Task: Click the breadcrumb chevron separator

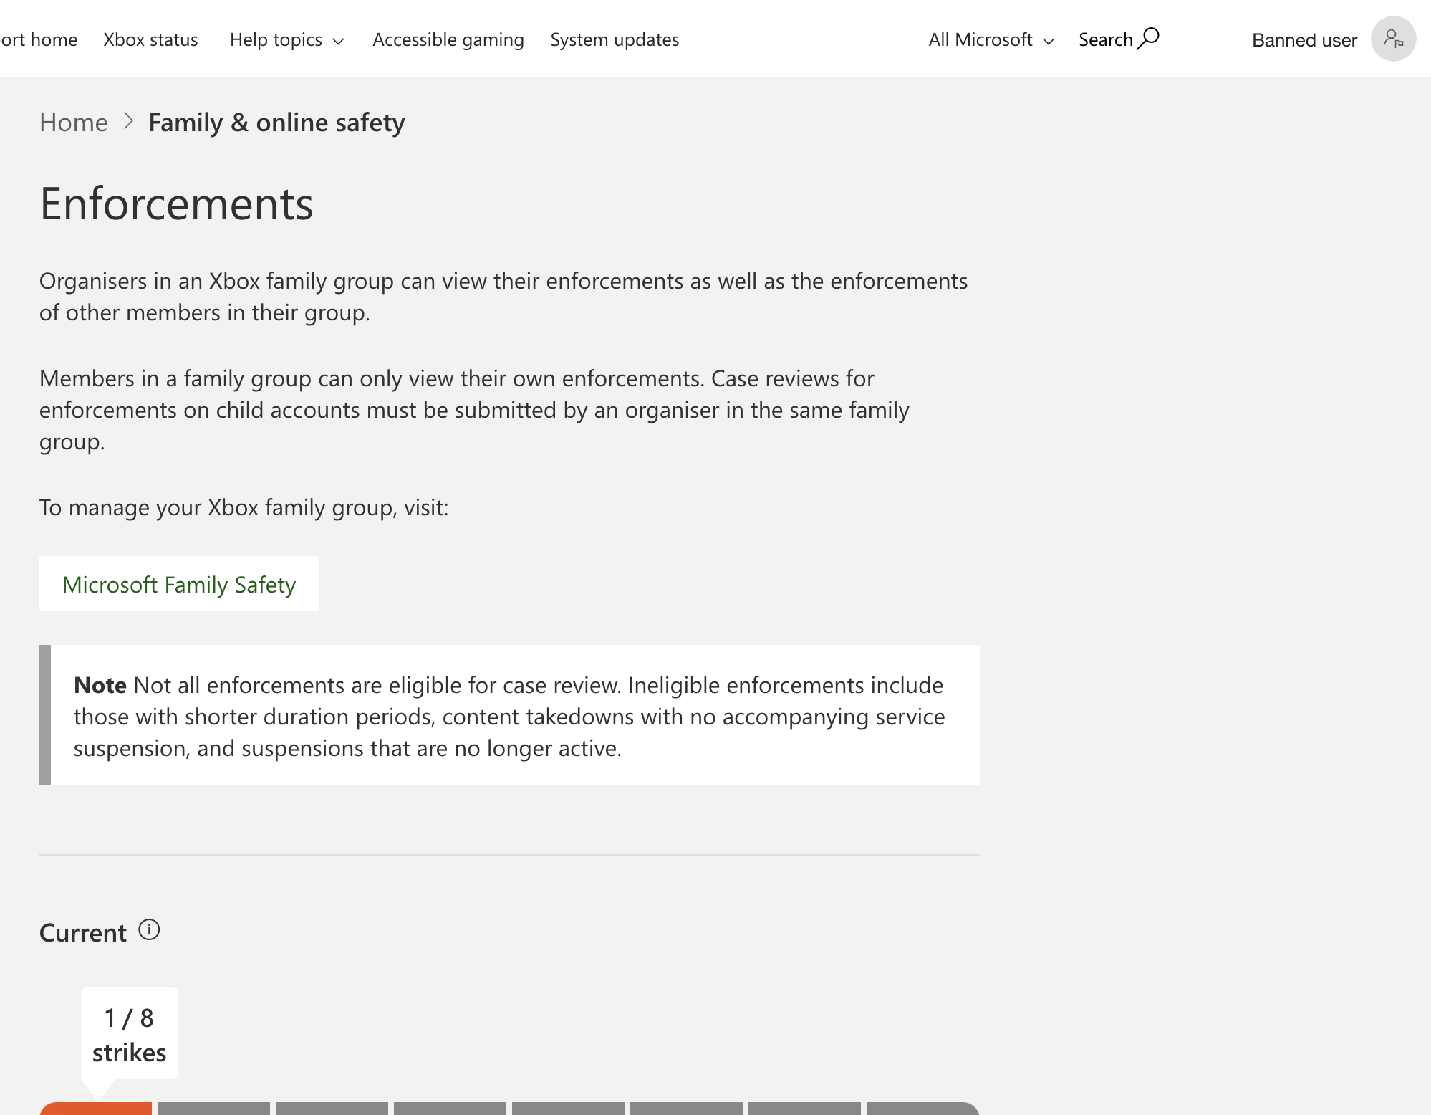Action: point(128,122)
